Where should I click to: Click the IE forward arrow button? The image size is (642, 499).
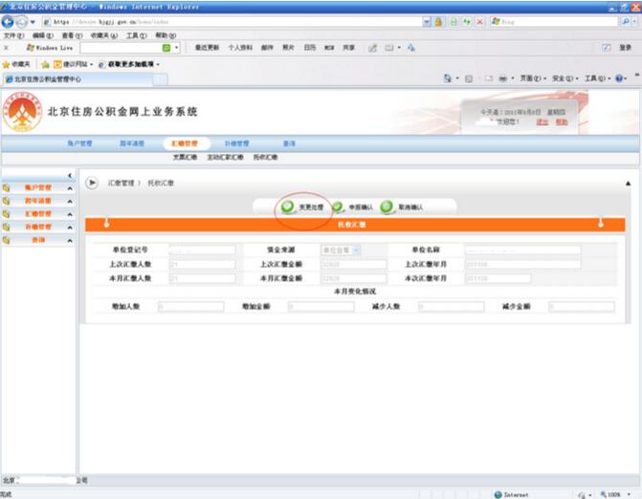click(x=22, y=22)
